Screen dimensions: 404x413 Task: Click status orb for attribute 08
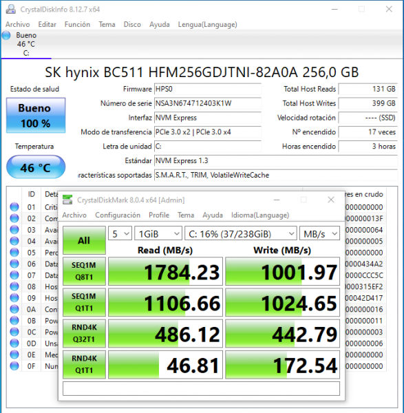[x=14, y=286]
